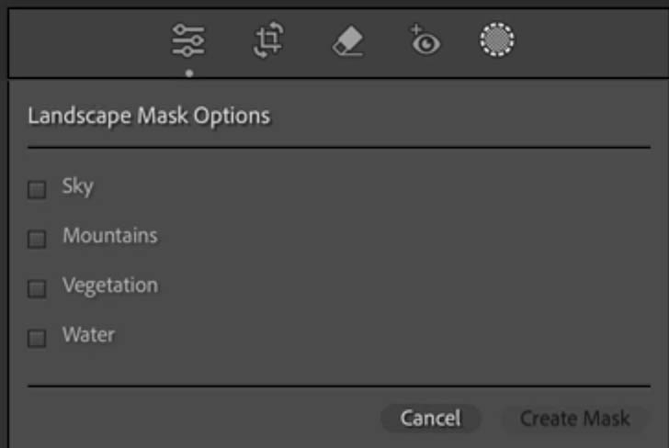Image resolution: width=669 pixels, height=448 pixels.
Task: Choose the Healing eraser tool
Action: (347, 41)
